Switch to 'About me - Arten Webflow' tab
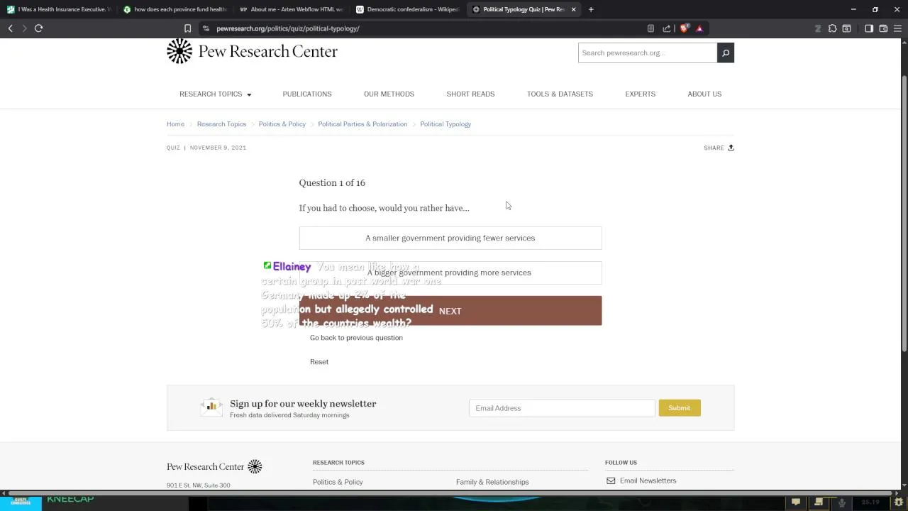 click(x=291, y=9)
